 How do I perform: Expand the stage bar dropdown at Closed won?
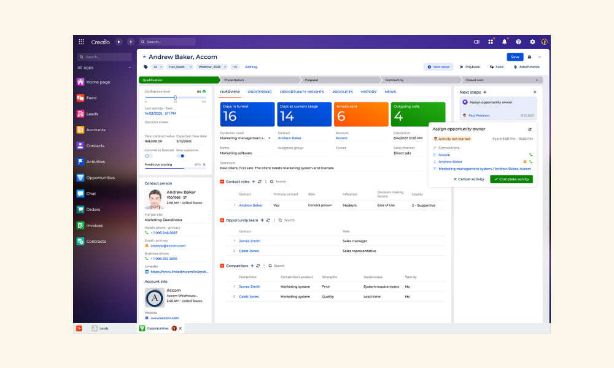point(537,80)
